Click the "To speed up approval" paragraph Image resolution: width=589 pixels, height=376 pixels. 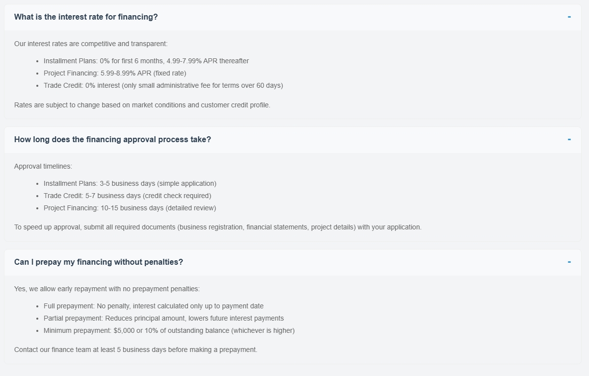click(217, 227)
